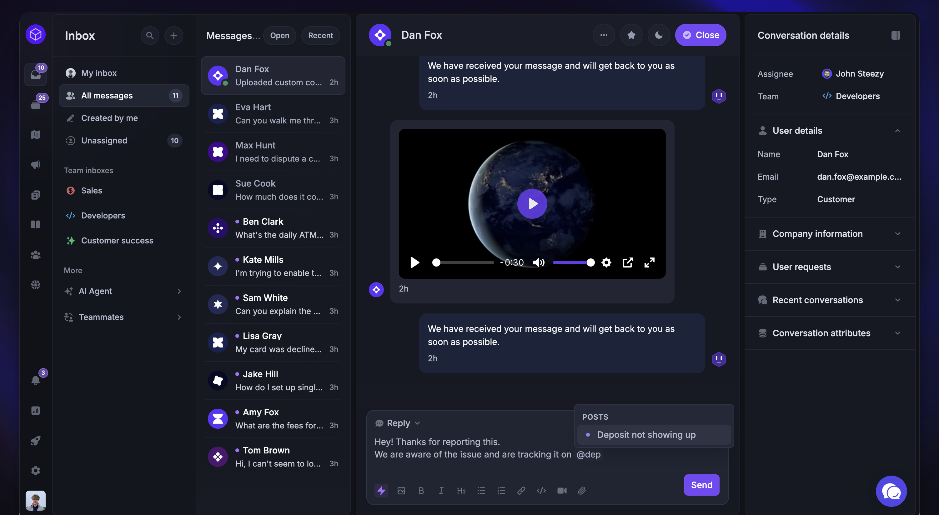This screenshot has height=515, width=939.
Task: Open the Developers team inbox
Action: tap(103, 215)
